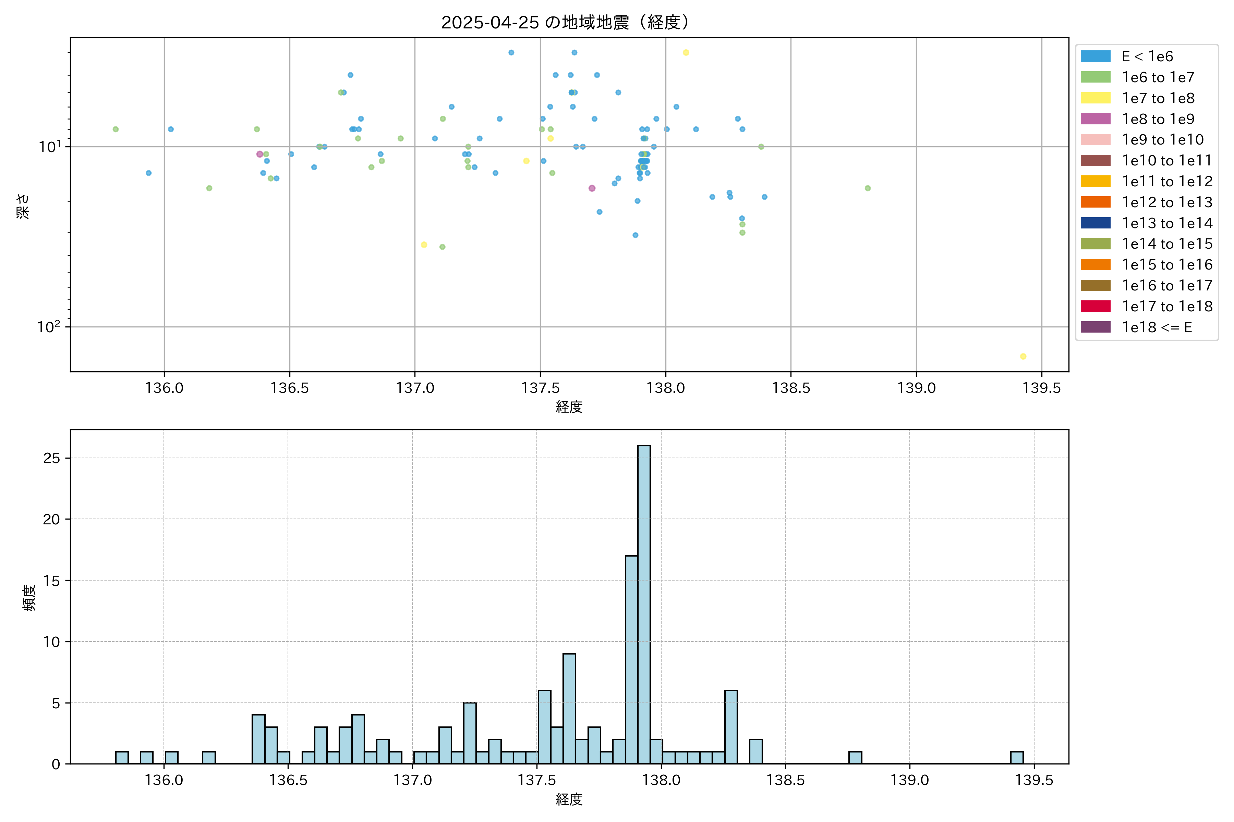Screen dimensions: 1234x822
Task: Click the pink 1e9 to 1e10 swatch
Action: 1095,139
